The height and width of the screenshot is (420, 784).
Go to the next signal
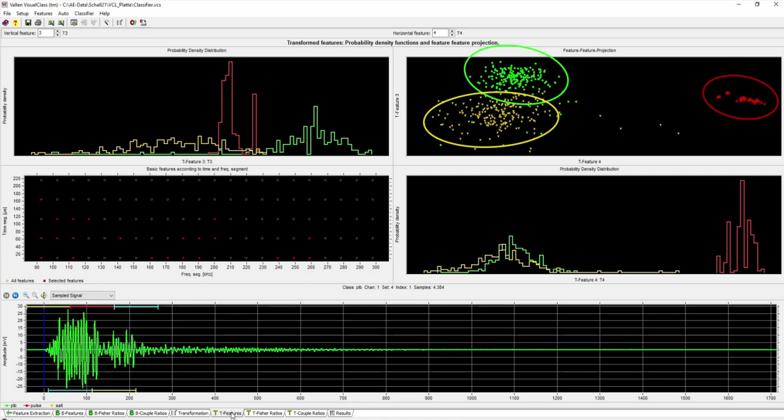click(15, 296)
